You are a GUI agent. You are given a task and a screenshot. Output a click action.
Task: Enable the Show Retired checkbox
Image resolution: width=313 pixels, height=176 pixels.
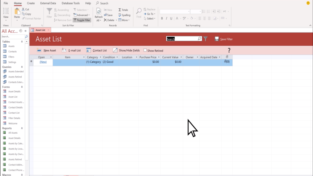click(x=145, y=50)
